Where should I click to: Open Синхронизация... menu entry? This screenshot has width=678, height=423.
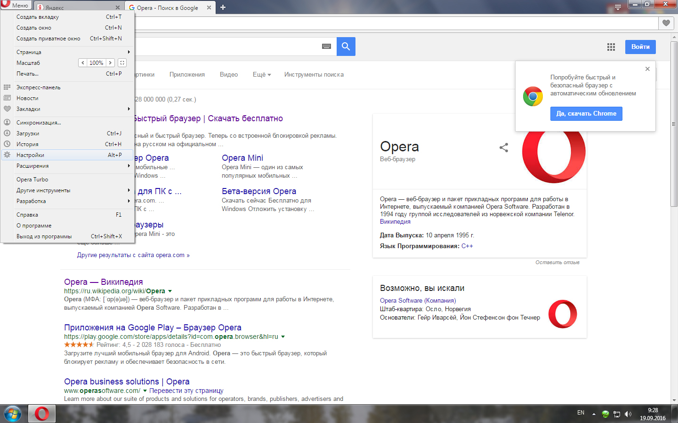68,123
